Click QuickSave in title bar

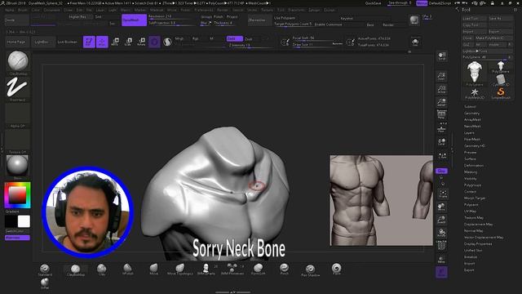pyautogui.click(x=373, y=3)
